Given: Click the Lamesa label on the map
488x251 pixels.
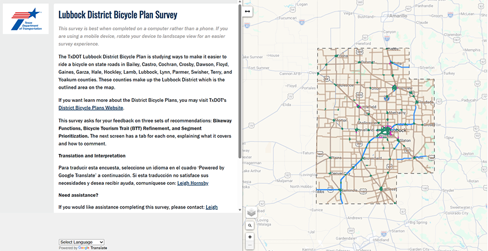Looking at the screenshot, I should coord(389,189).
